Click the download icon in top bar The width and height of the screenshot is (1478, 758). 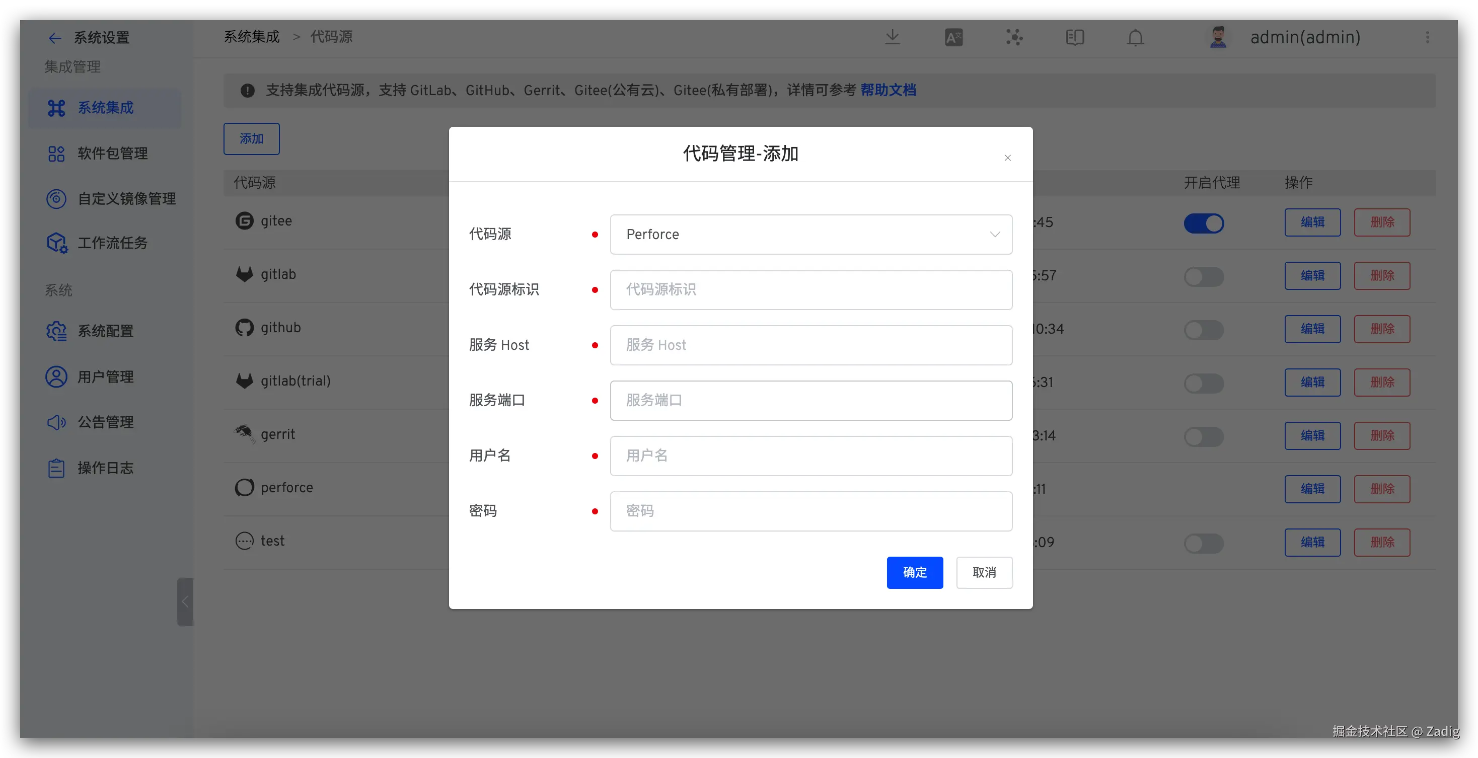click(892, 37)
